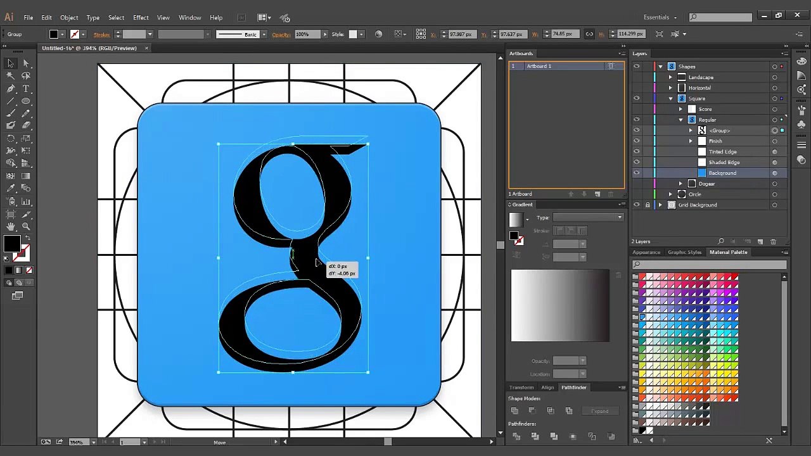811x456 pixels.
Task: Open the Color panel icon in right dock
Action: click(801, 61)
